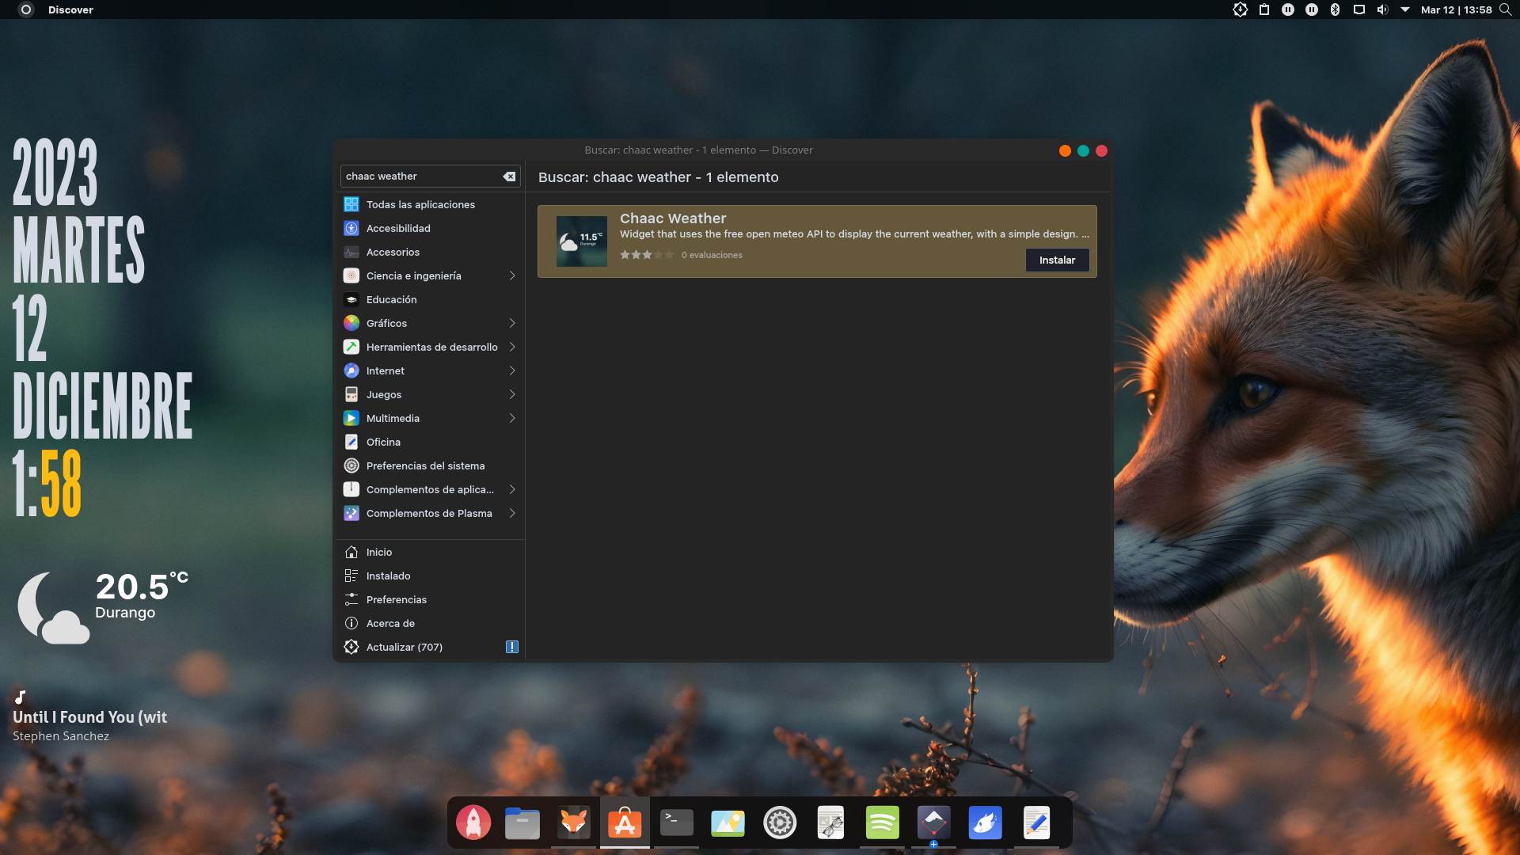Expand the Ciencia e ingeniería category
This screenshot has height=855, width=1520.
click(x=512, y=275)
